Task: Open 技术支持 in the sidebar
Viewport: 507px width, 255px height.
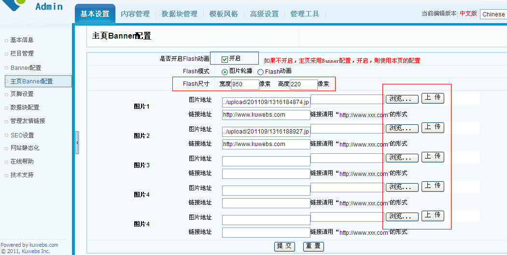Action: pyautogui.click(x=22, y=175)
